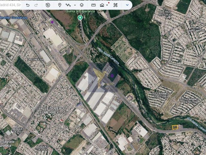Click the 'Quinta la Esperanza' label
Image resolution: width=206 pixels, height=155 pixels.
[x=80, y=11]
